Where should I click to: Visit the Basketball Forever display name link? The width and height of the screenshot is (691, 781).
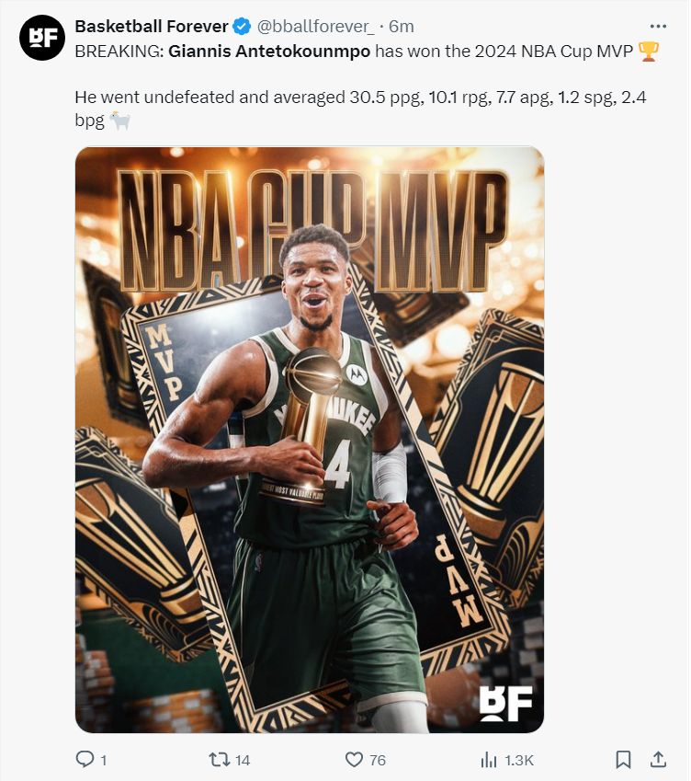coord(152,26)
